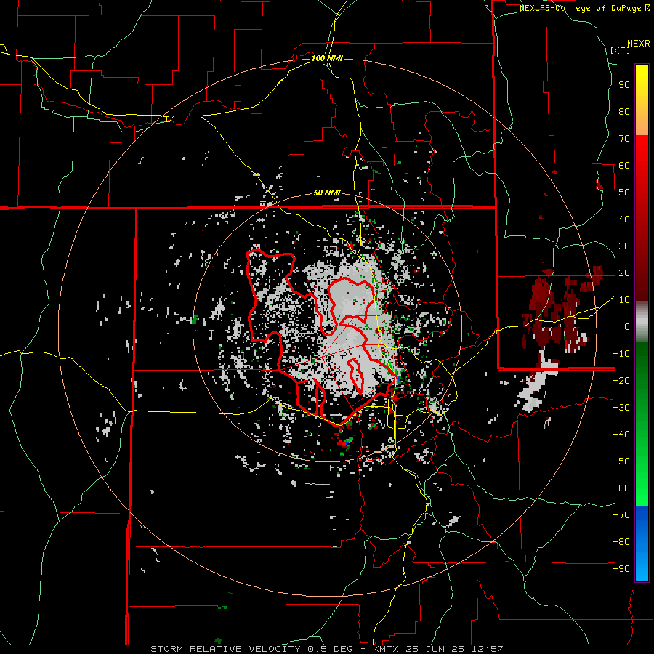Viewport: 654px width, 654px height.
Task: Click the -80 knot value on the color scale
Action: 621,542
